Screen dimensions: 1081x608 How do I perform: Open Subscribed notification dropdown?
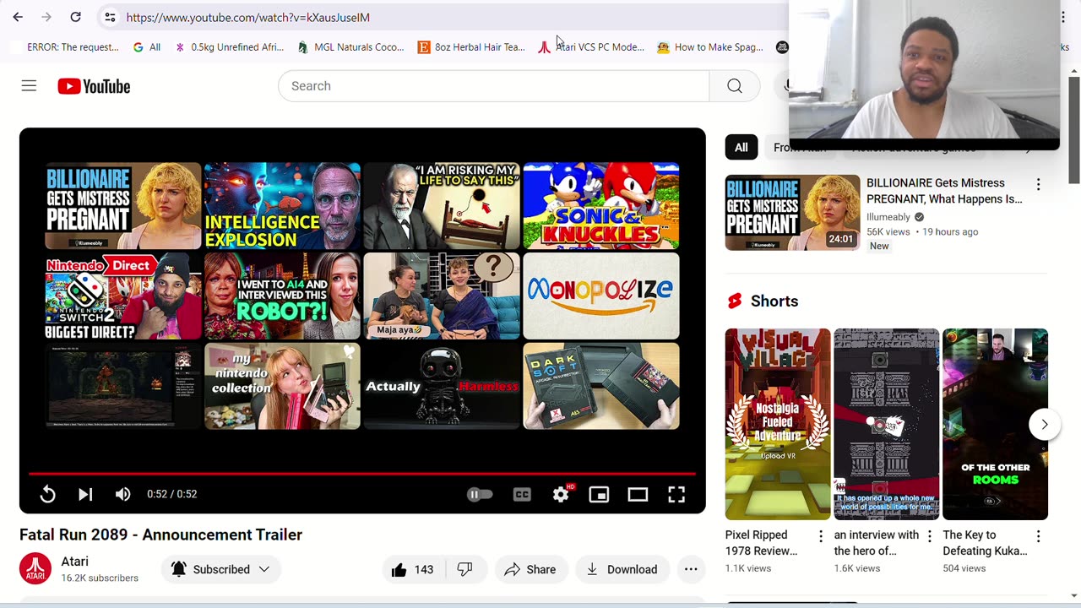pyautogui.click(x=221, y=569)
